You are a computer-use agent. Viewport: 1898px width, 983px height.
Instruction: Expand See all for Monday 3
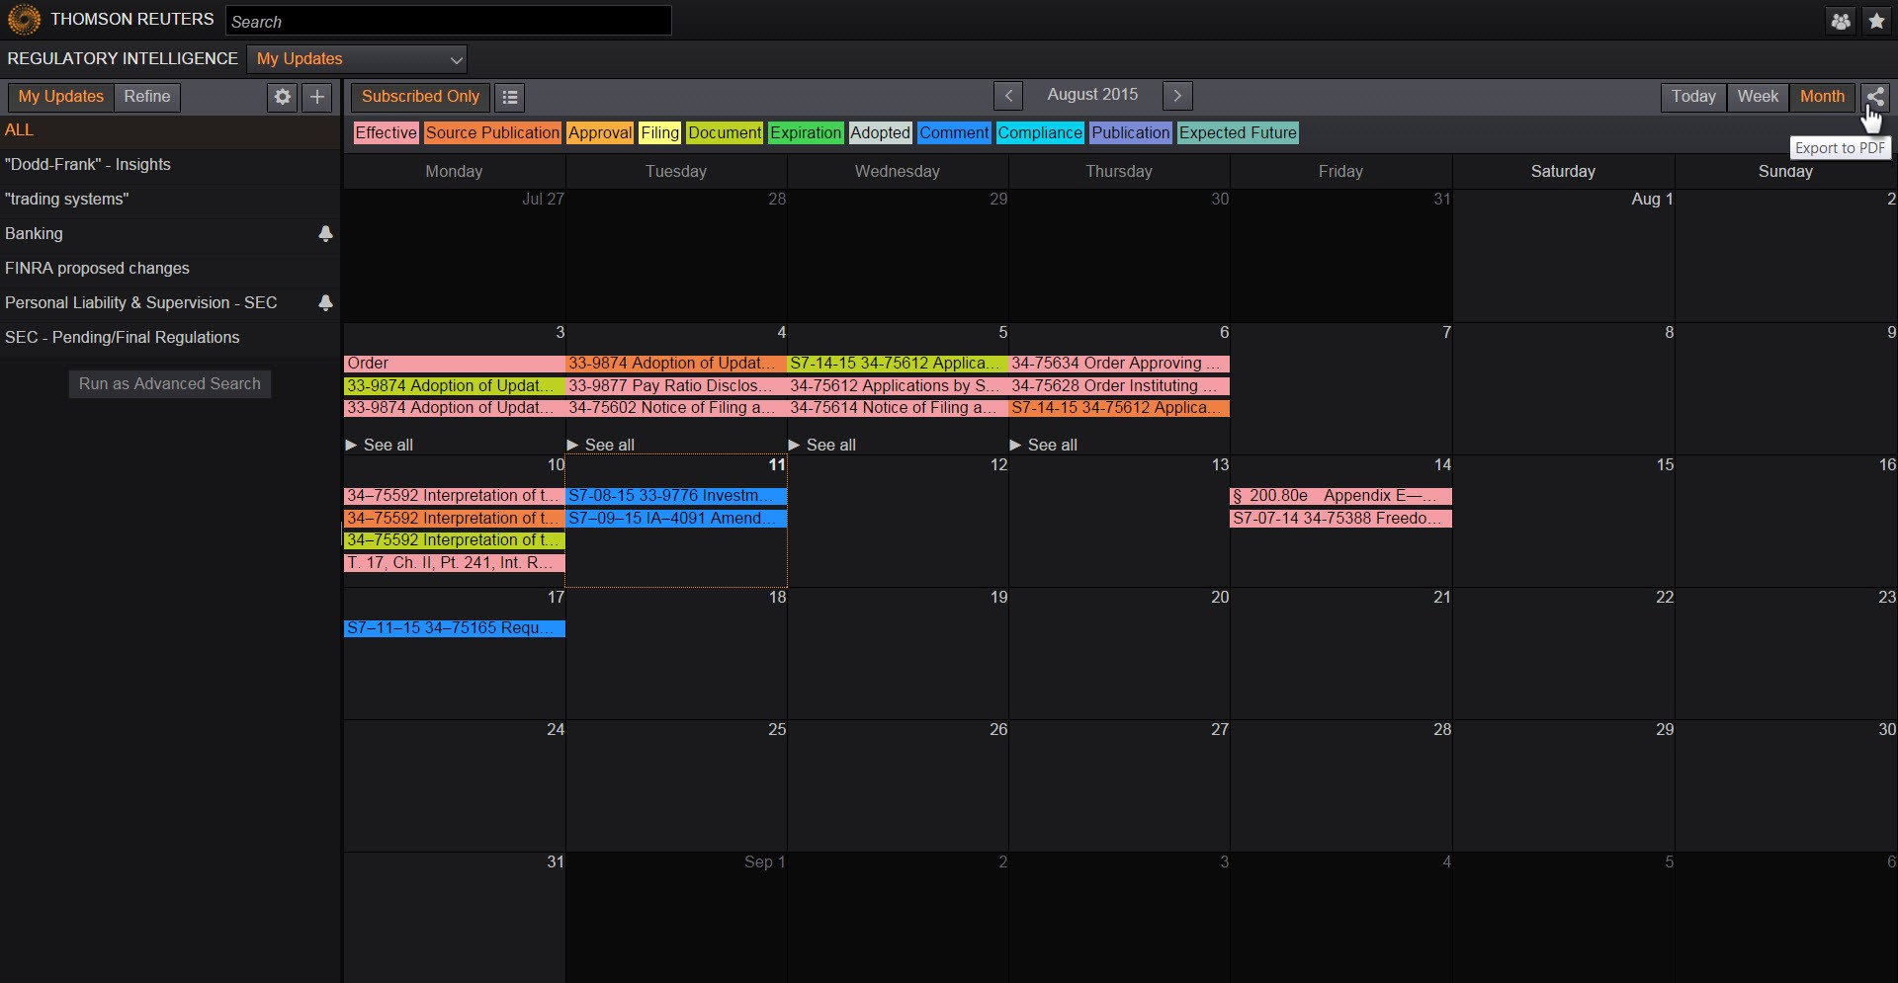[x=380, y=446]
